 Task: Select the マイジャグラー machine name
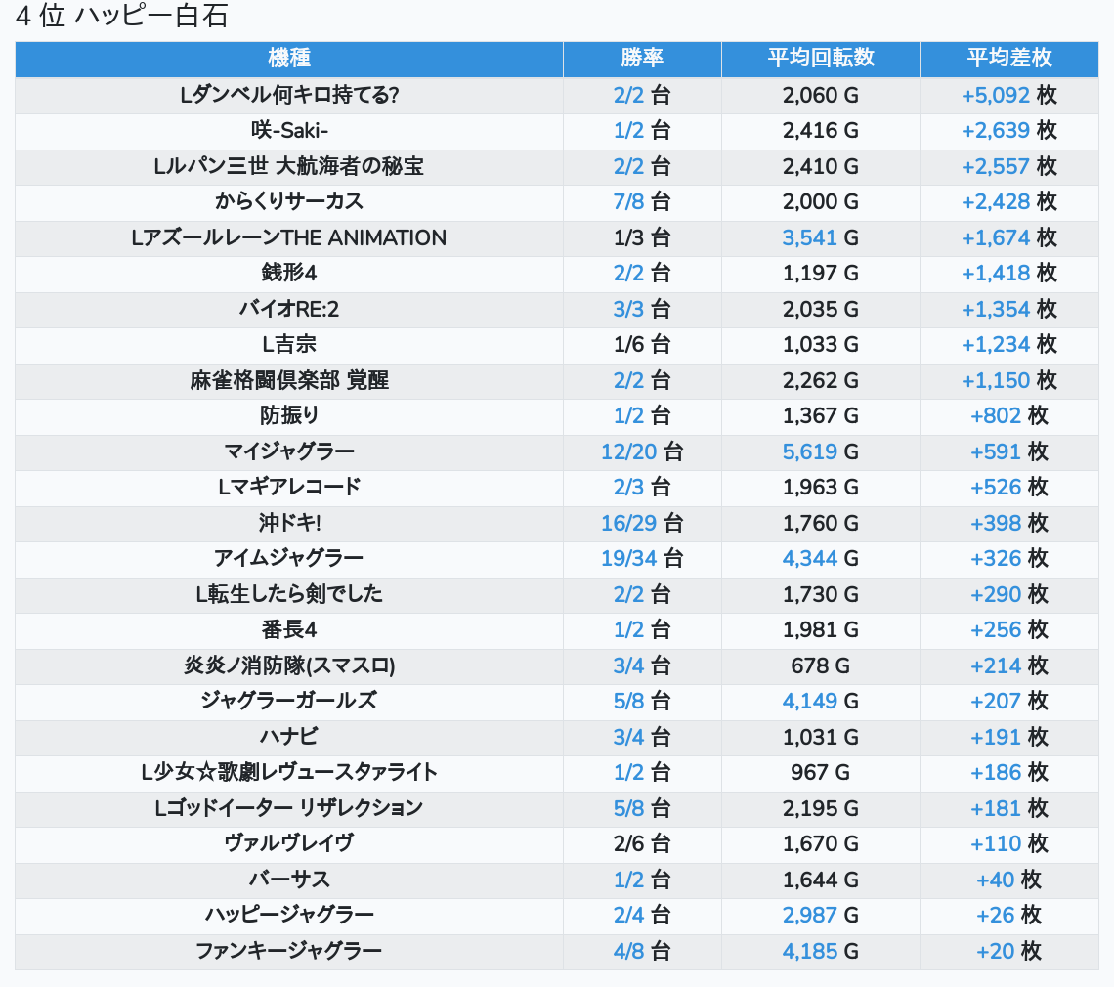[x=289, y=451]
